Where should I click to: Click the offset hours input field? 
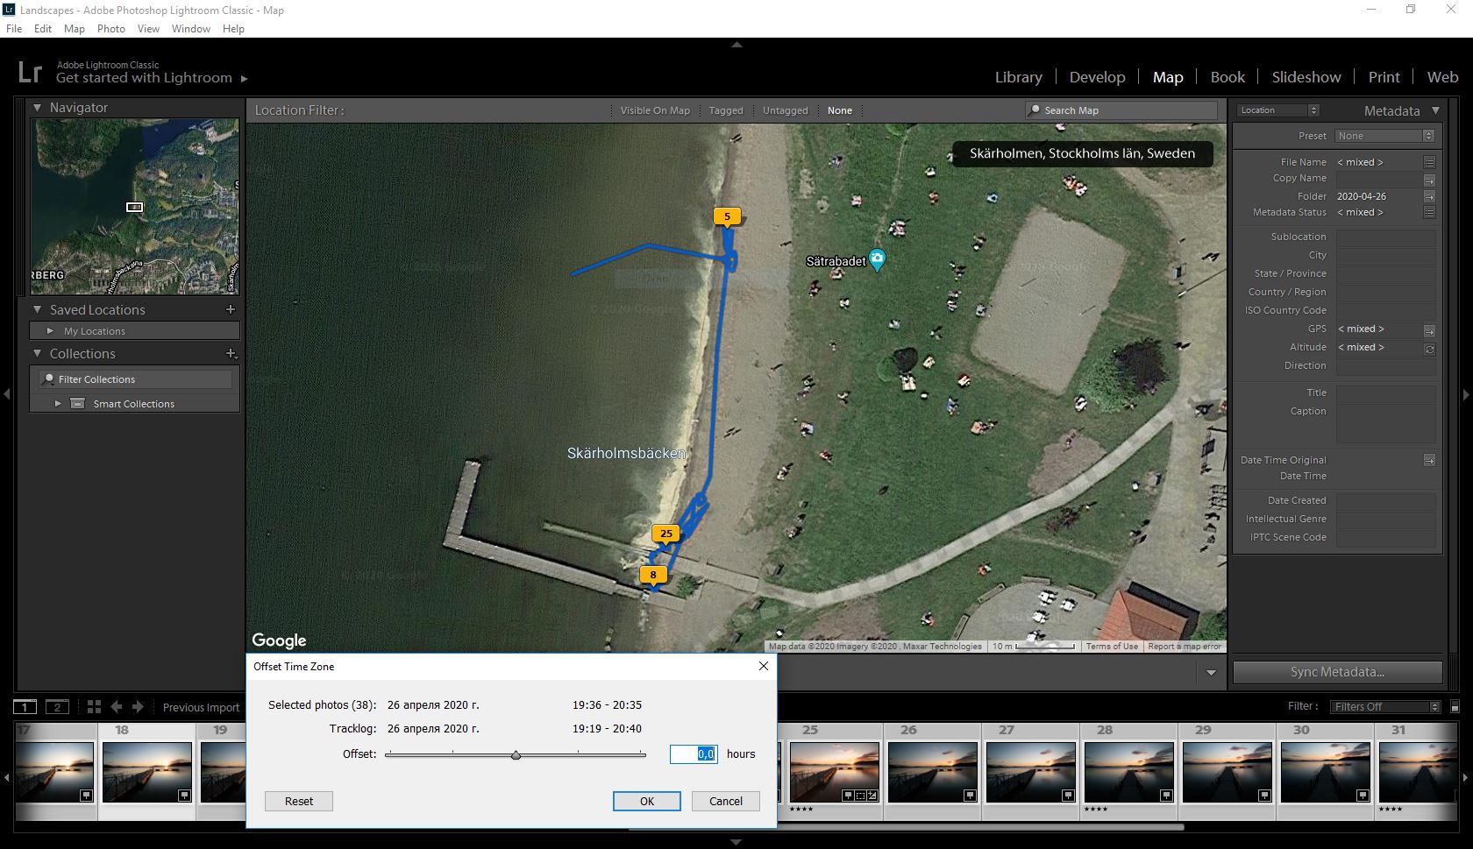[694, 753]
